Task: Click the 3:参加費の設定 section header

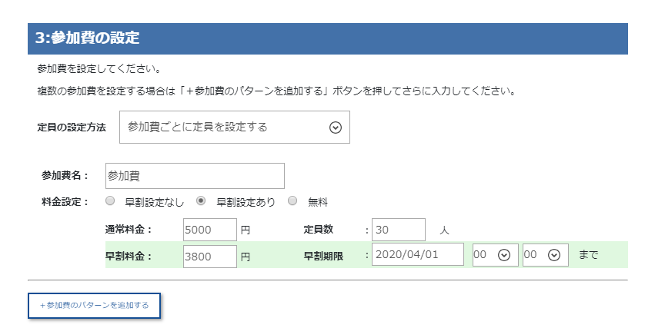Action: (328, 38)
